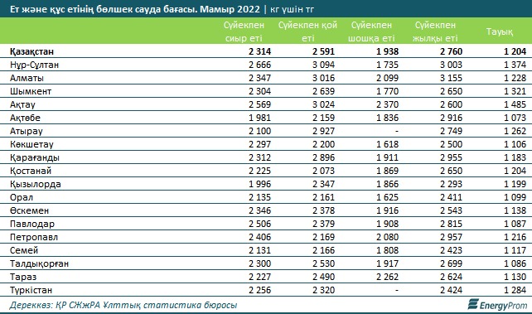Viewport: 532px width, 314px height.
Task: Click Павлодар chicken price 1 087
Action: pos(515,224)
